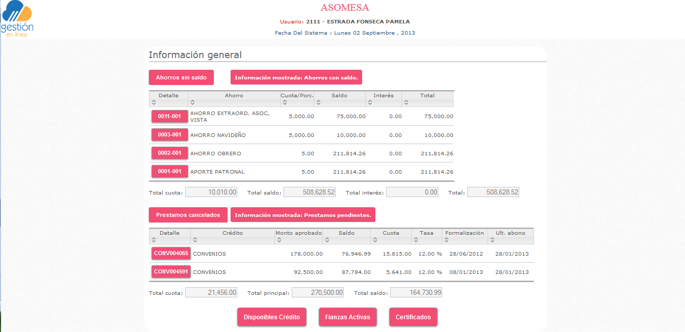Click 'Información mostrada: Ahorros con saldo.' label

pyautogui.click(x=296, y=77)
